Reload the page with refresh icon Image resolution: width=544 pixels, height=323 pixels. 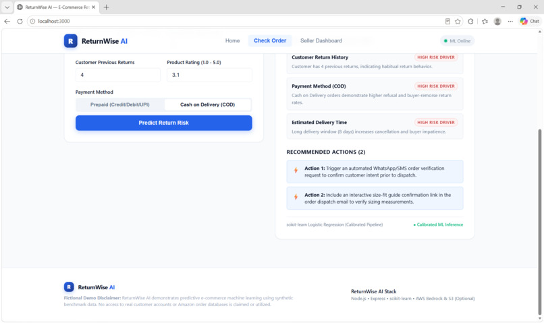coord(20,21)
